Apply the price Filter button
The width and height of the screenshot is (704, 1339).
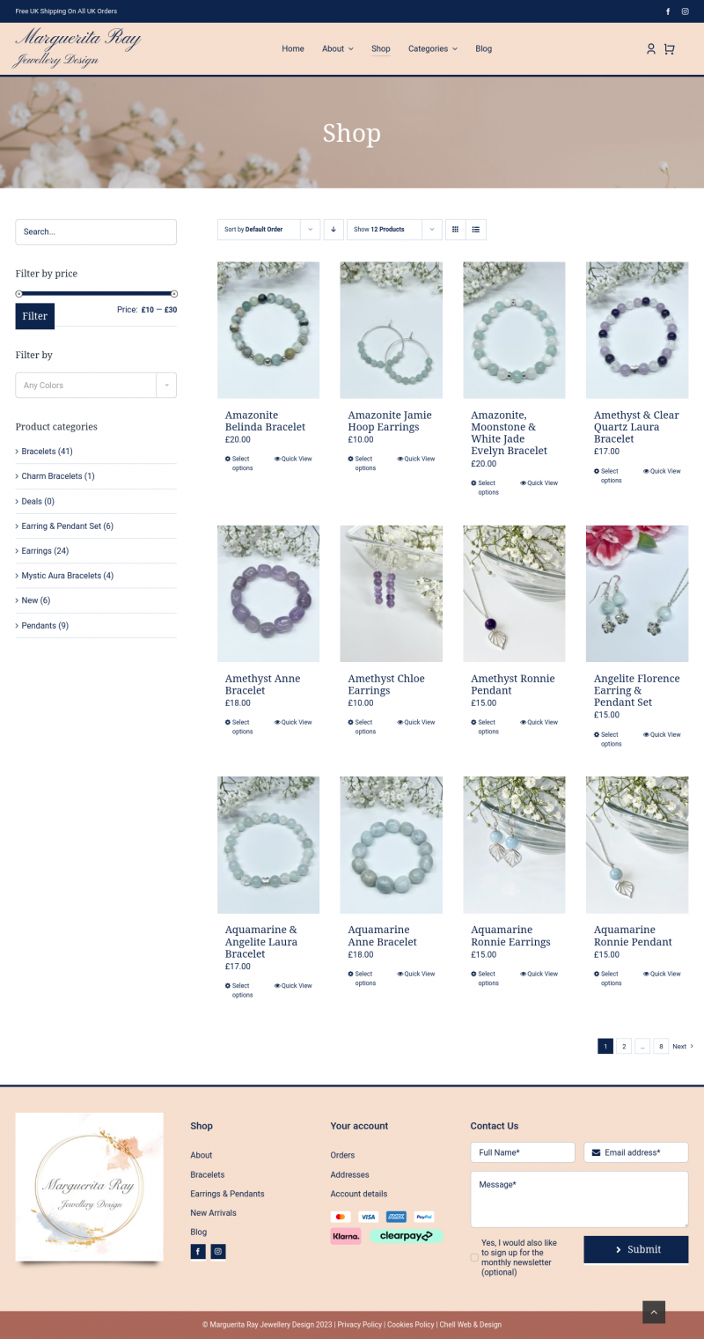click(35, 316)
